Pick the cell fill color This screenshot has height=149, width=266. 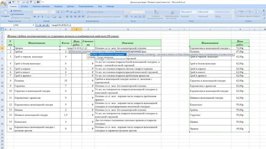(54, 17)
